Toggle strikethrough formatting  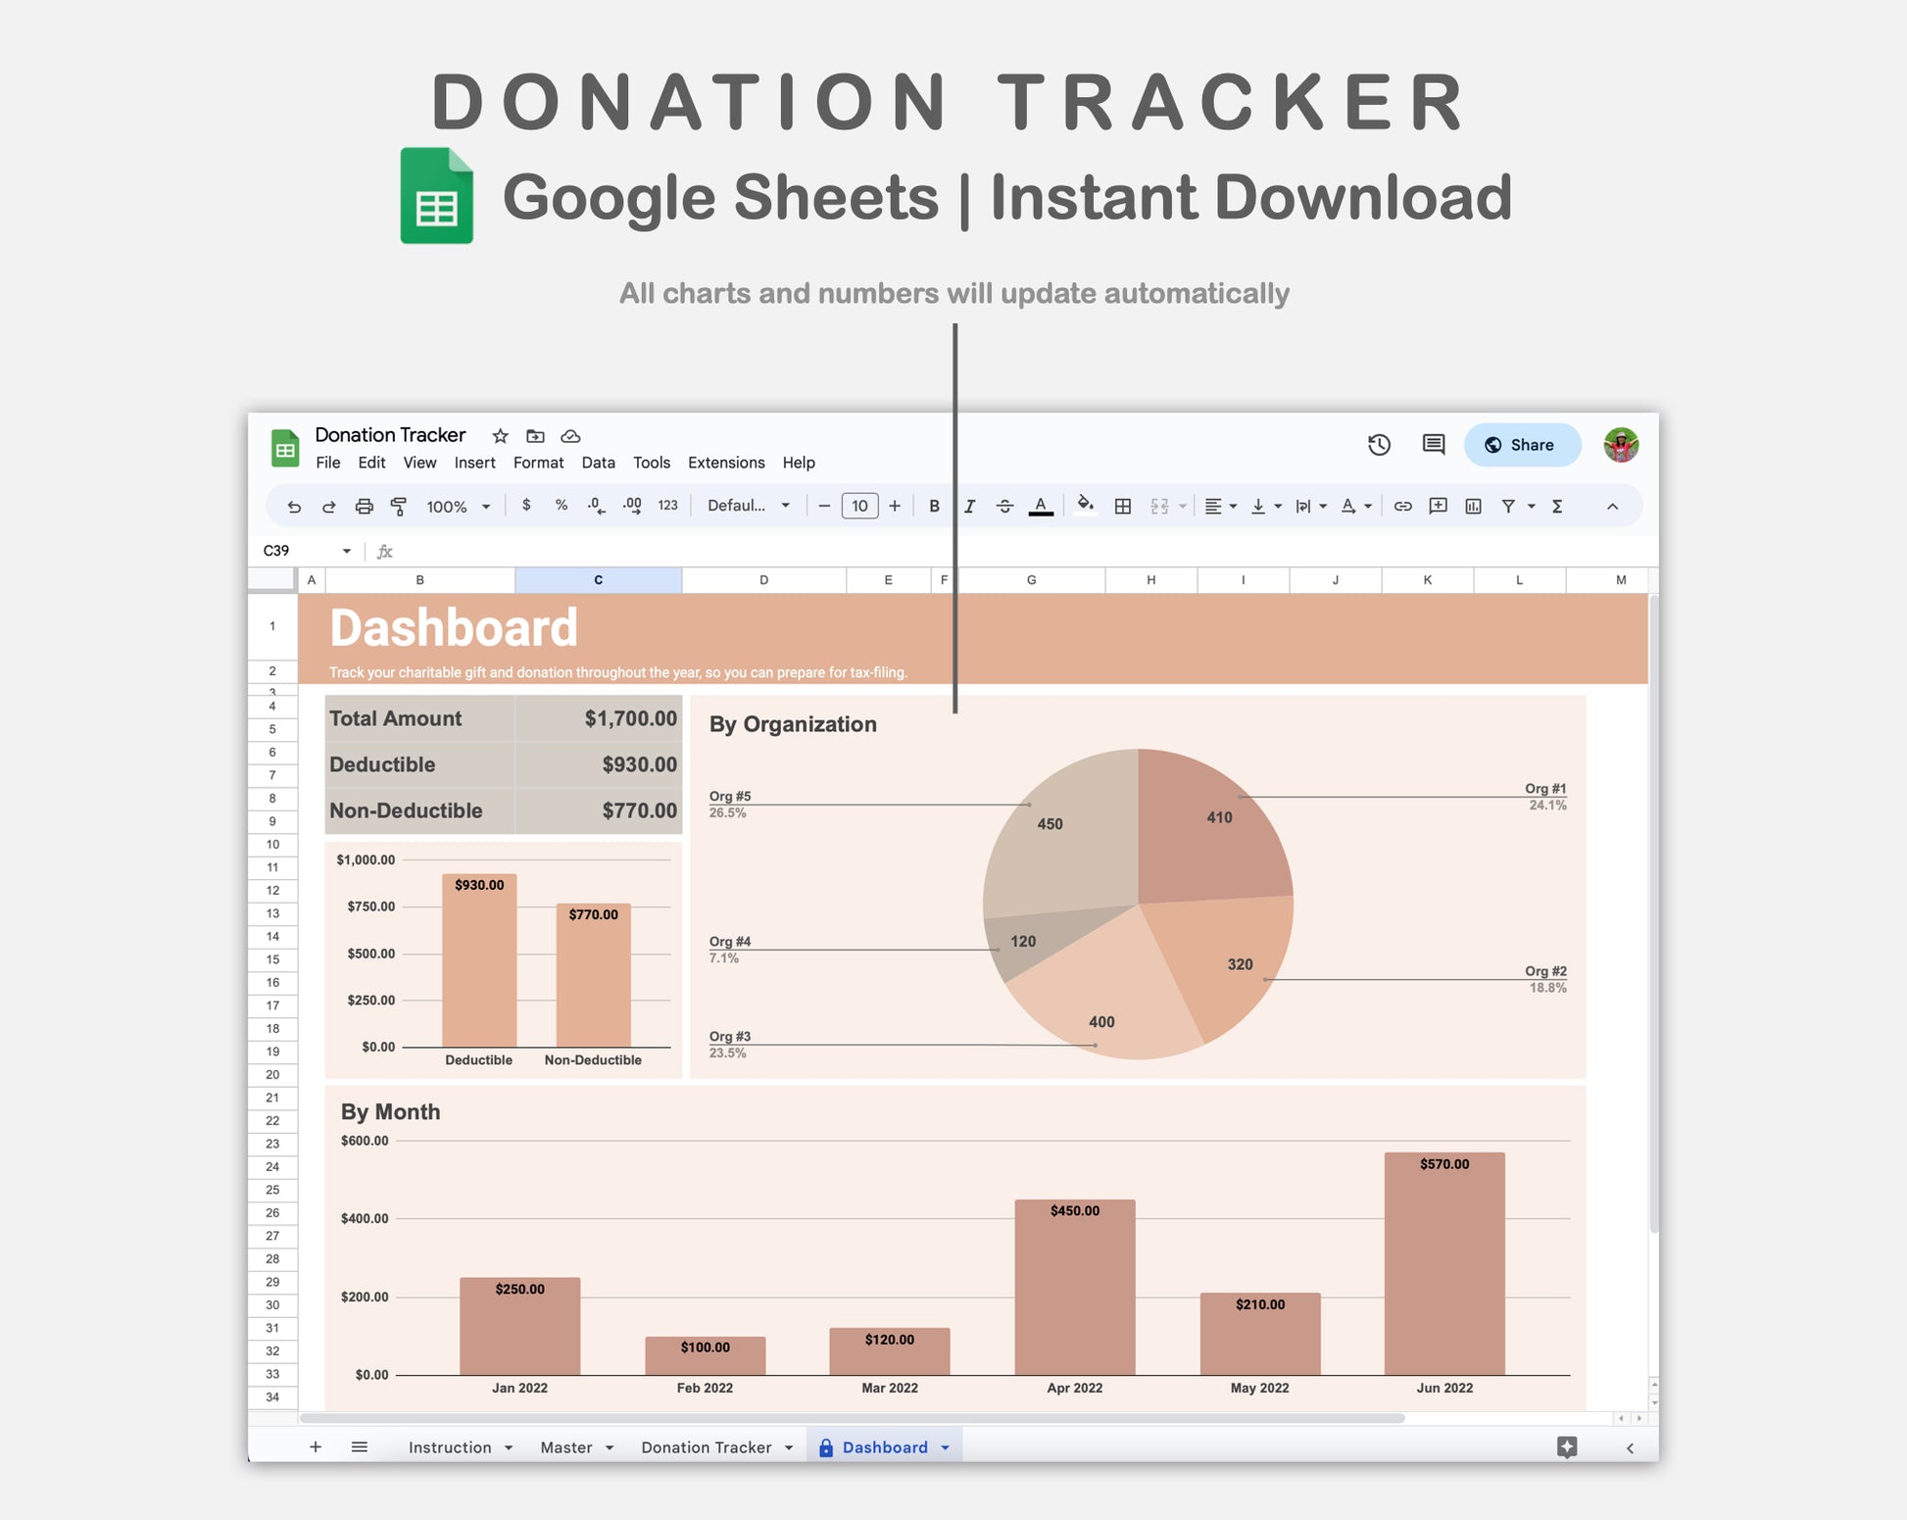pos(1004,506)
